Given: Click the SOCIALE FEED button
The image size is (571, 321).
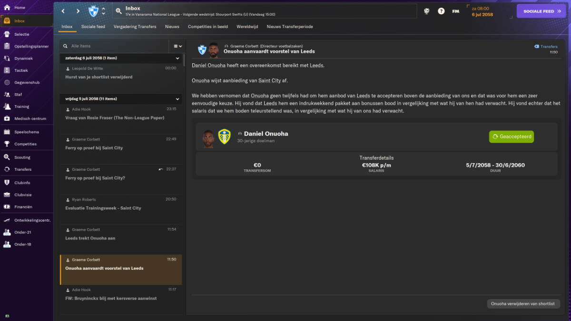Looking at the screenshot, I should point(542,11).
